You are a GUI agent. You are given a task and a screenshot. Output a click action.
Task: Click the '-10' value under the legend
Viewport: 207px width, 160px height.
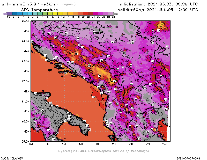tap(8, 17)
